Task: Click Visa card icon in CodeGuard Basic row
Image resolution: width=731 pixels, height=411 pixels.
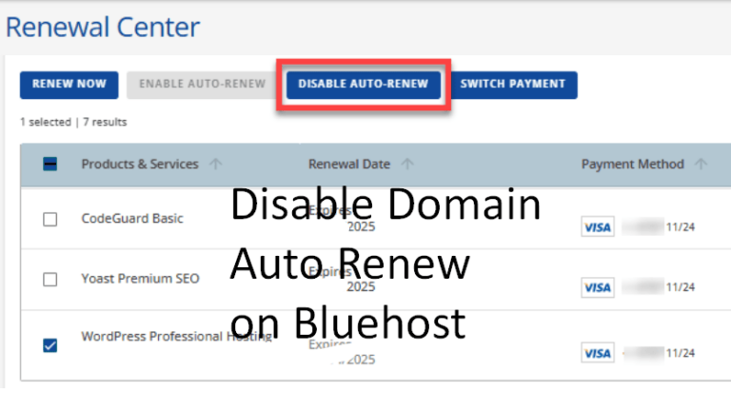Action: click(598, 227)
